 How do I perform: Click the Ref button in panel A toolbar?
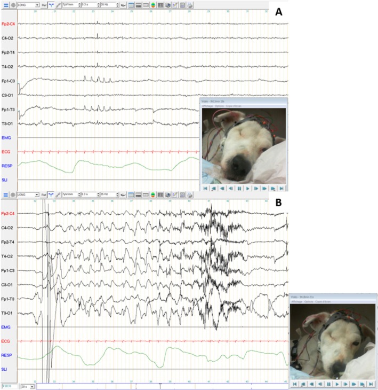(x=44, y=5)
